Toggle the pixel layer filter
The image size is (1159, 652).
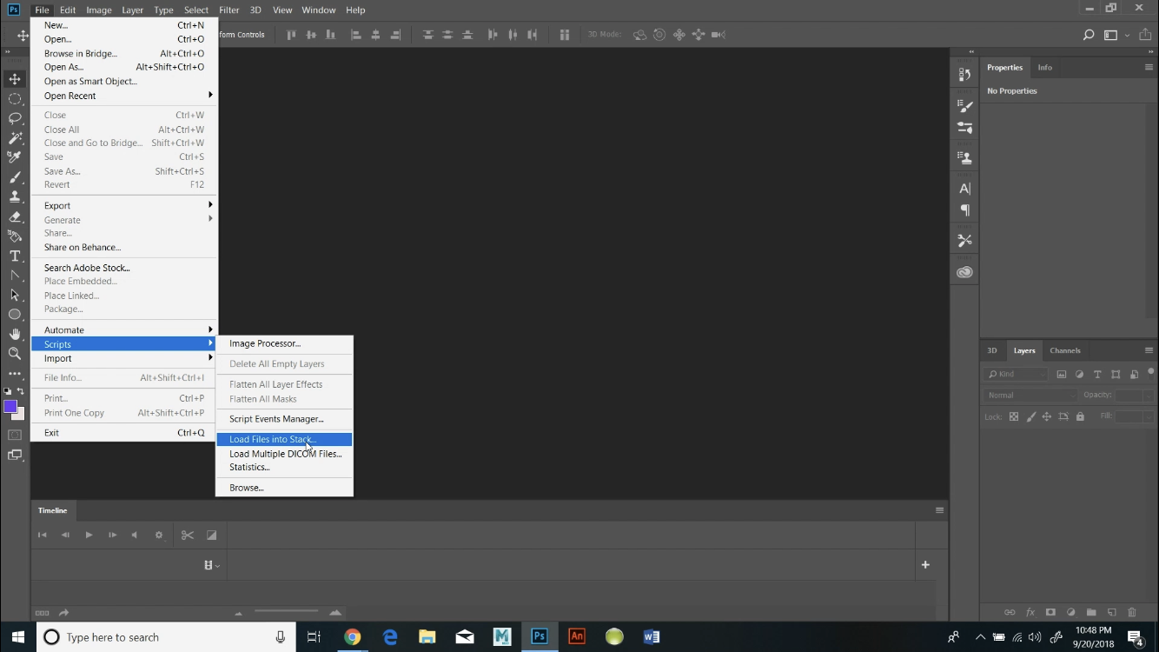click(1062, 374)
